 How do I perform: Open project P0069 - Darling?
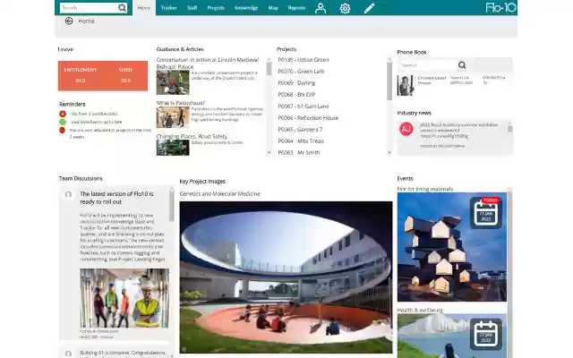click(296, 83)
